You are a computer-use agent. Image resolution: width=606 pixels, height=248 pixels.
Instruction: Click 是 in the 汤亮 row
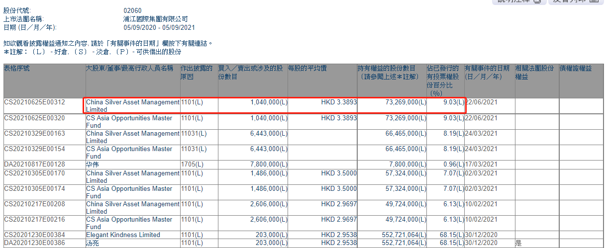[x=518, y=244]
